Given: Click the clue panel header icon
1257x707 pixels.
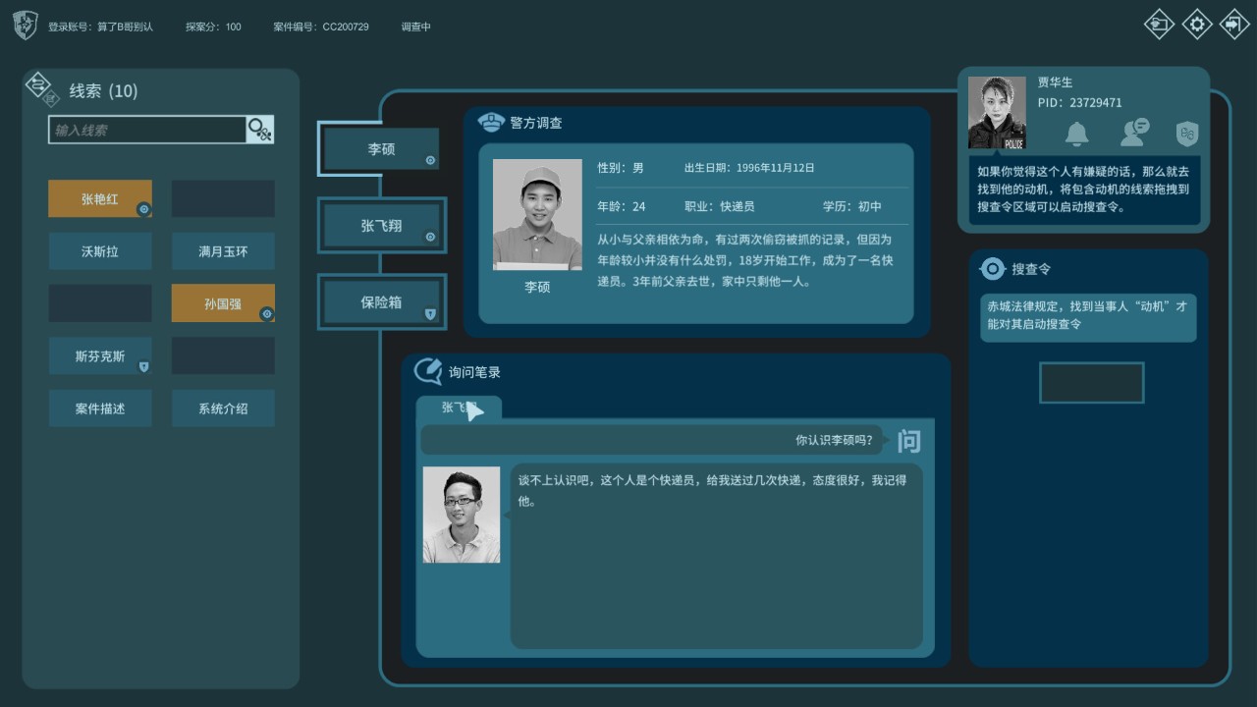Looking at the screenshot, I should pos(40,88).
